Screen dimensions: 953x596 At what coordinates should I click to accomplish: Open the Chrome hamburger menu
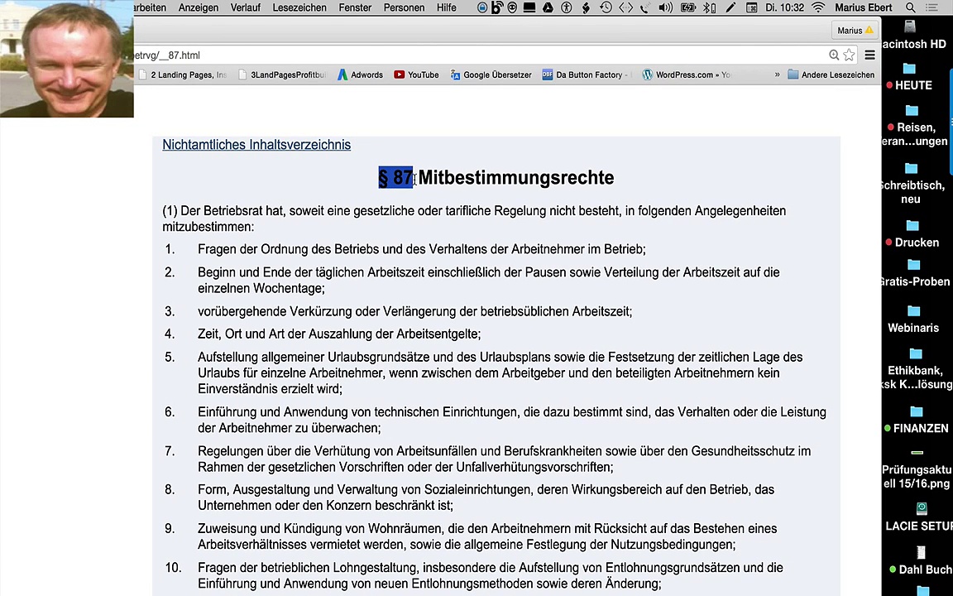pos(869,55)
